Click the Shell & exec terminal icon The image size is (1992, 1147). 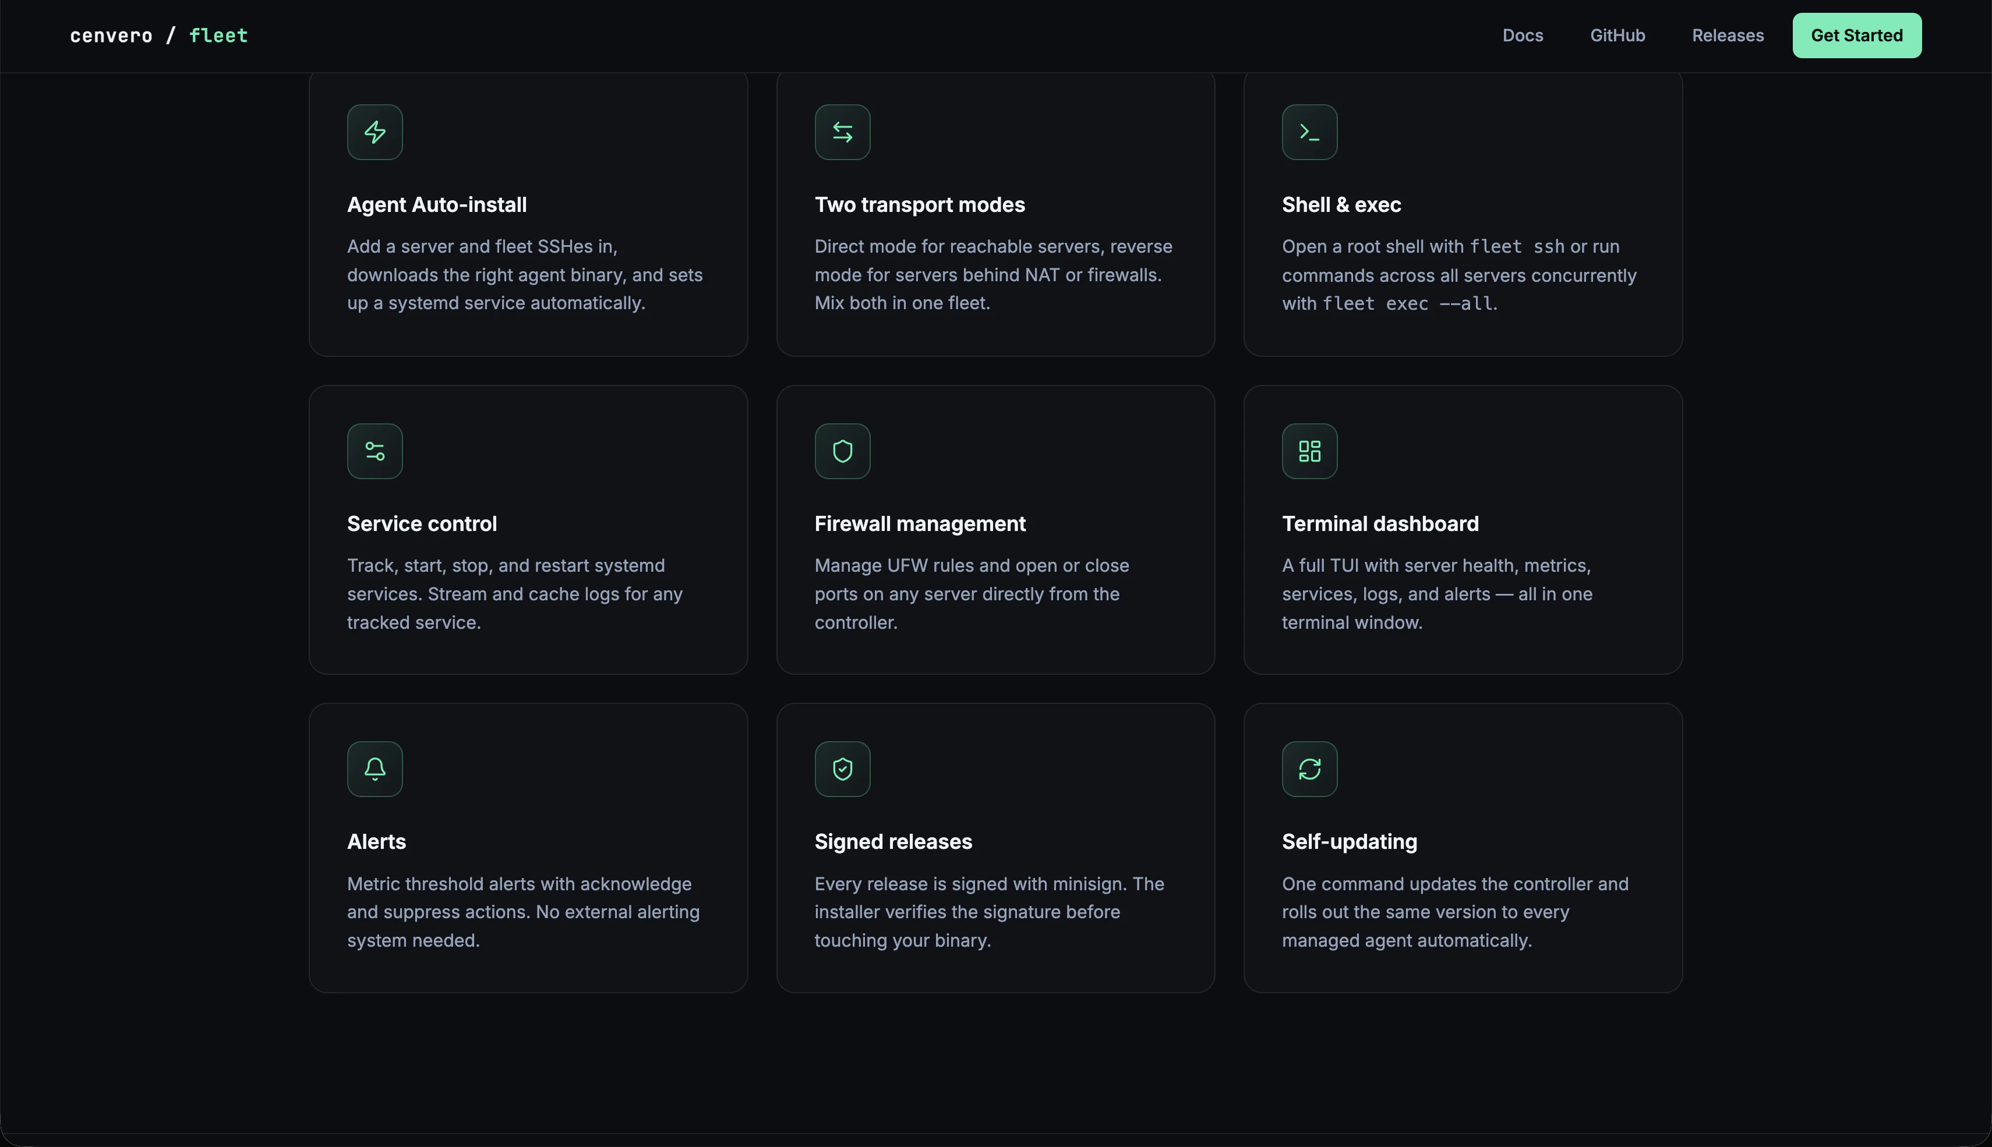coord(1309,132)
